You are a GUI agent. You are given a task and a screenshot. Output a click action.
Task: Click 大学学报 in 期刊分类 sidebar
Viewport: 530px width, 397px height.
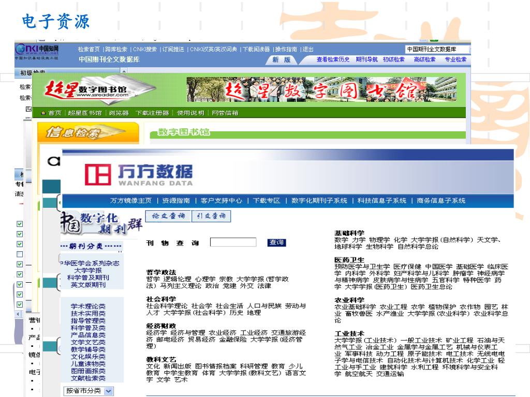[88, 270]
